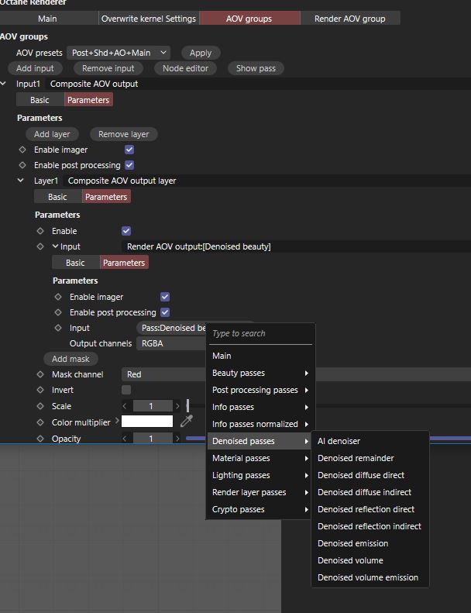The image size is (471, 613).
Task: Open Basic tab under Input1
Action: [40, 100]
